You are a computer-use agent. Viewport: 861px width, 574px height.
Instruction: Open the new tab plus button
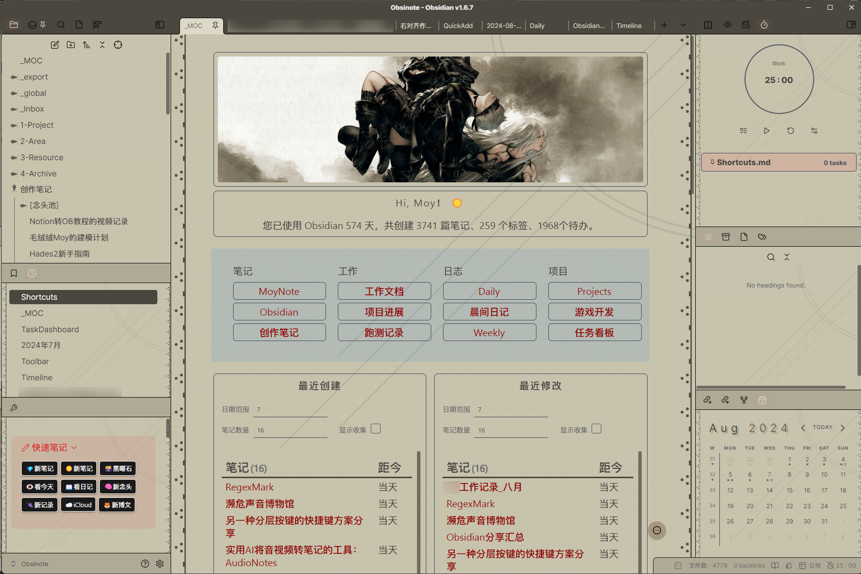pyautogui.click(x=664, y=25)
